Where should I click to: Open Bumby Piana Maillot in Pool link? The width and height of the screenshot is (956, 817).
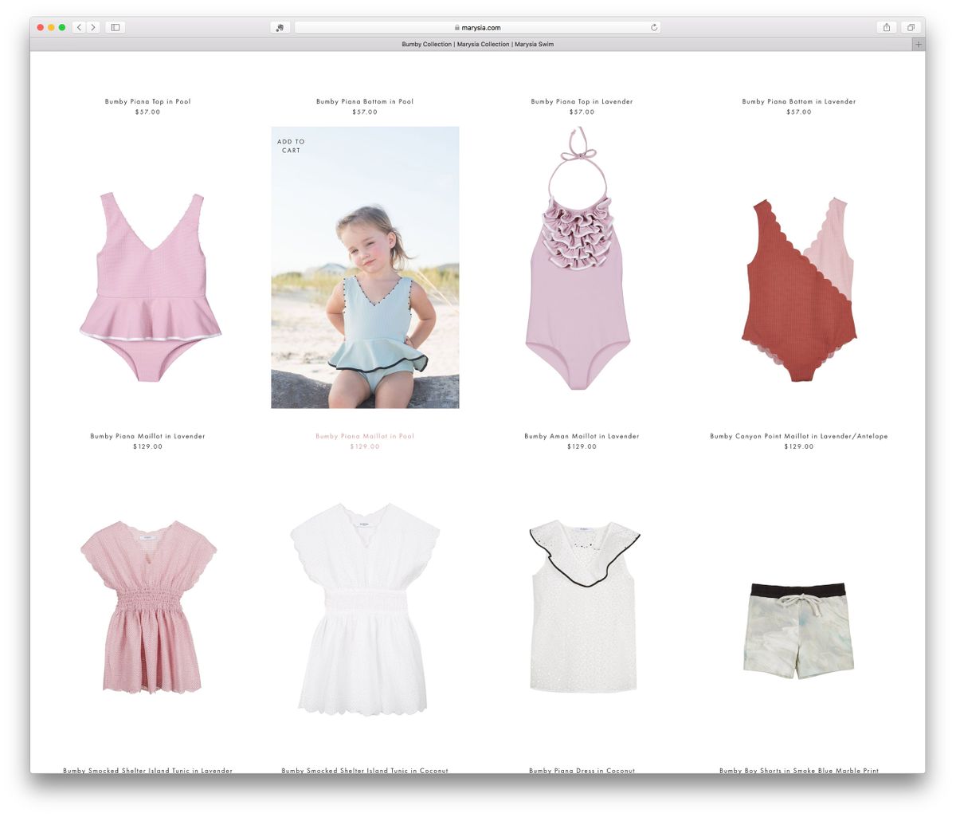(365, 436)
